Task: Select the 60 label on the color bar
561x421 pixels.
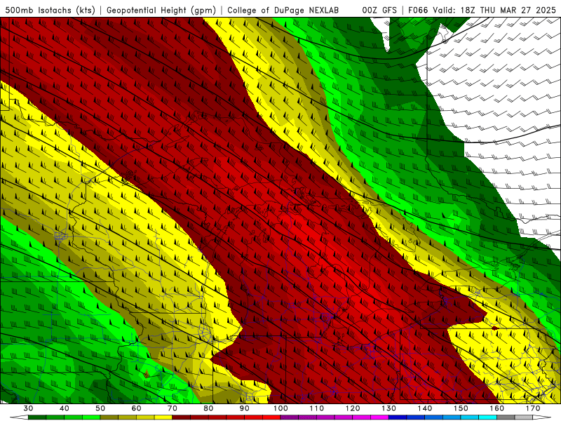Action: click(136, 408)
